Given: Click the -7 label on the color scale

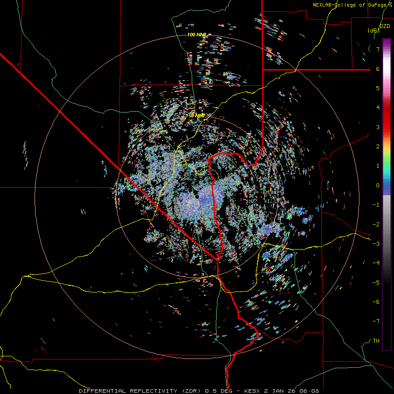Looking at the screenshot, I should (376, 321).
